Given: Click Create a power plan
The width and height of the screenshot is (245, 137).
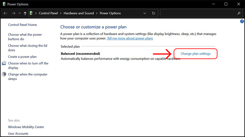Looking at the screenshot, I should coord(22,57).
